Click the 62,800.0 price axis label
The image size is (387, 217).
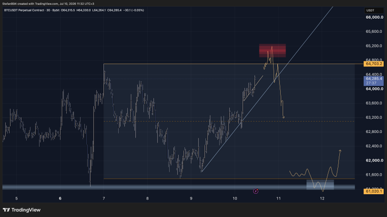[374, 132]
